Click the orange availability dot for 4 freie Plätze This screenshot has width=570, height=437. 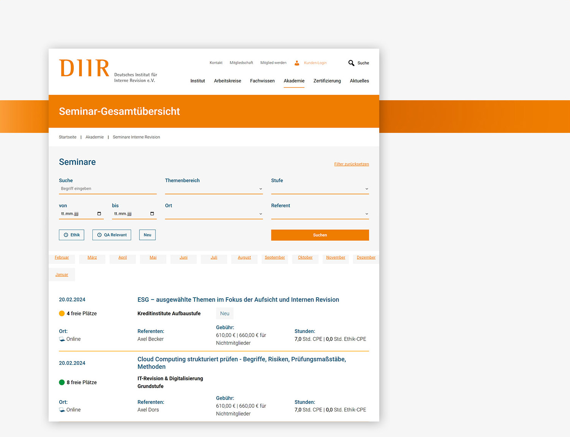click(x=62, y=314)
